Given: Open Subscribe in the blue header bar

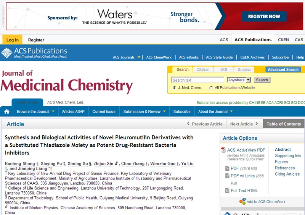Looking at the screenshot, I should point(280,57).
